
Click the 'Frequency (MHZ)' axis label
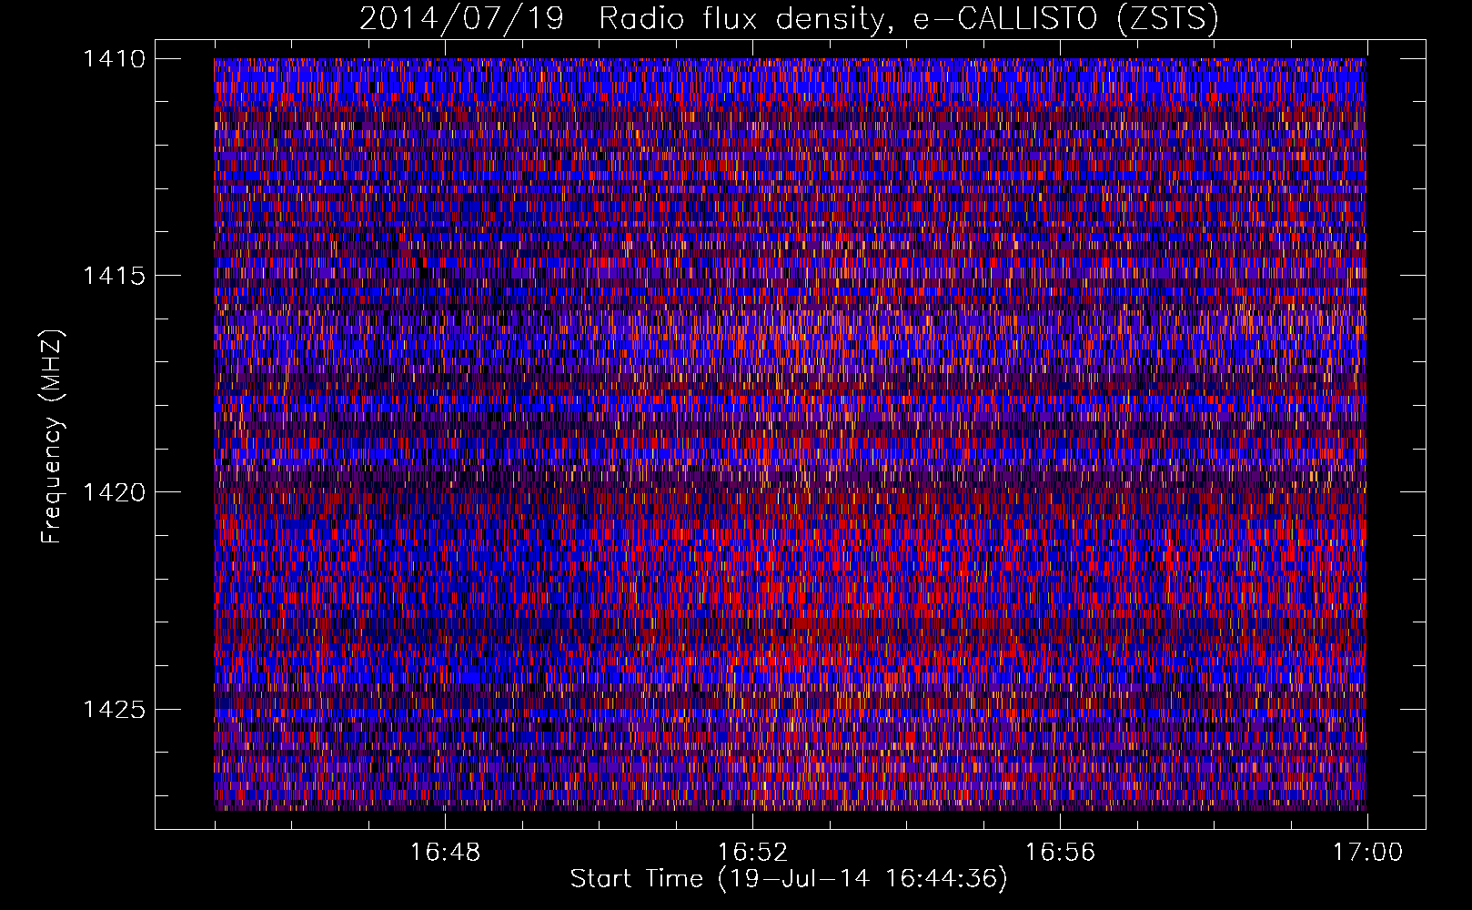(52, 437)
